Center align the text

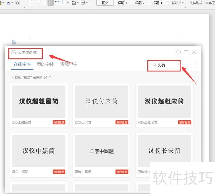point(38,3)
